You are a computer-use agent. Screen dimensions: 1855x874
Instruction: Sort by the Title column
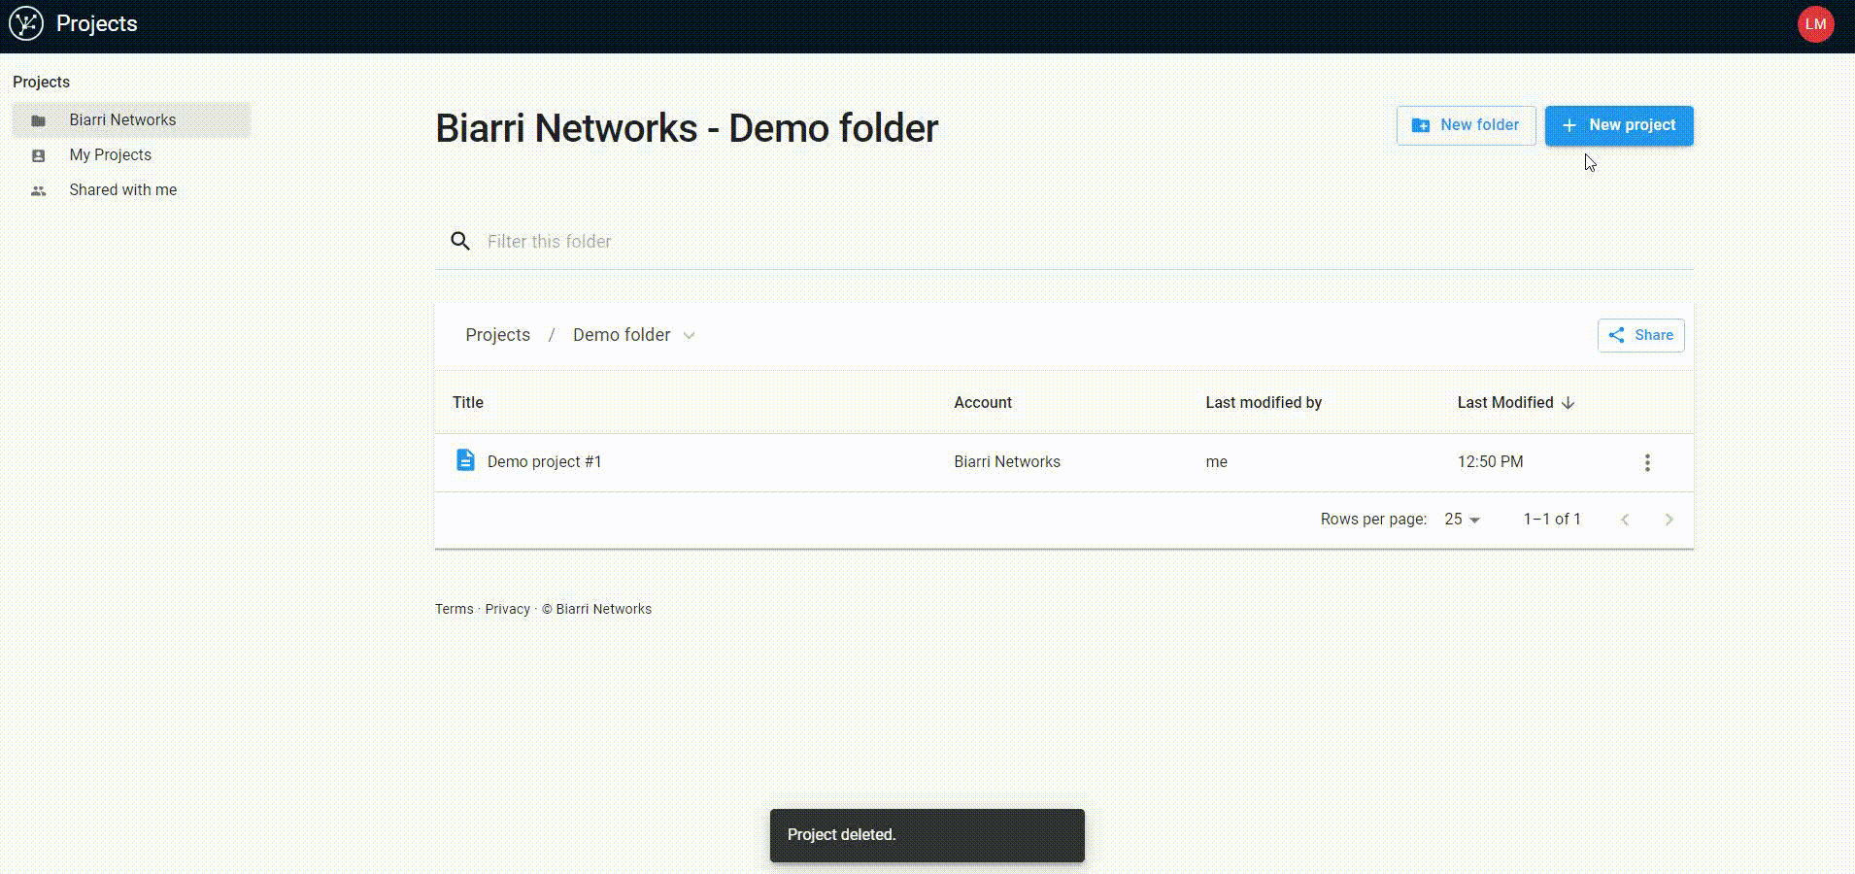pos(467,402)
